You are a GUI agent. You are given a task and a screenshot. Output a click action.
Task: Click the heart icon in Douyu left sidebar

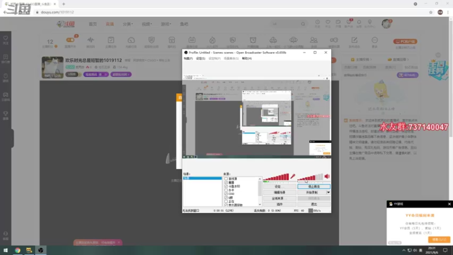(x=6, y=38)
